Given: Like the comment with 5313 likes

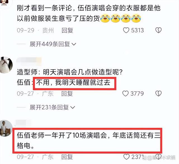Looking at the screenshot, I should 126,30.
